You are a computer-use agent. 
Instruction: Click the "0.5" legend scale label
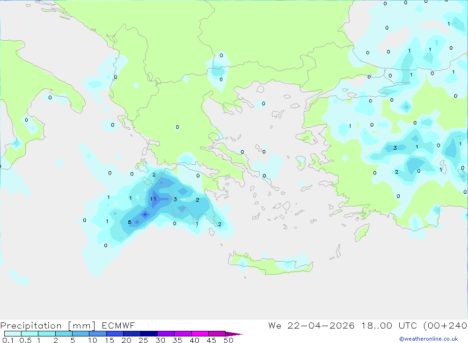tap(25, 340)
